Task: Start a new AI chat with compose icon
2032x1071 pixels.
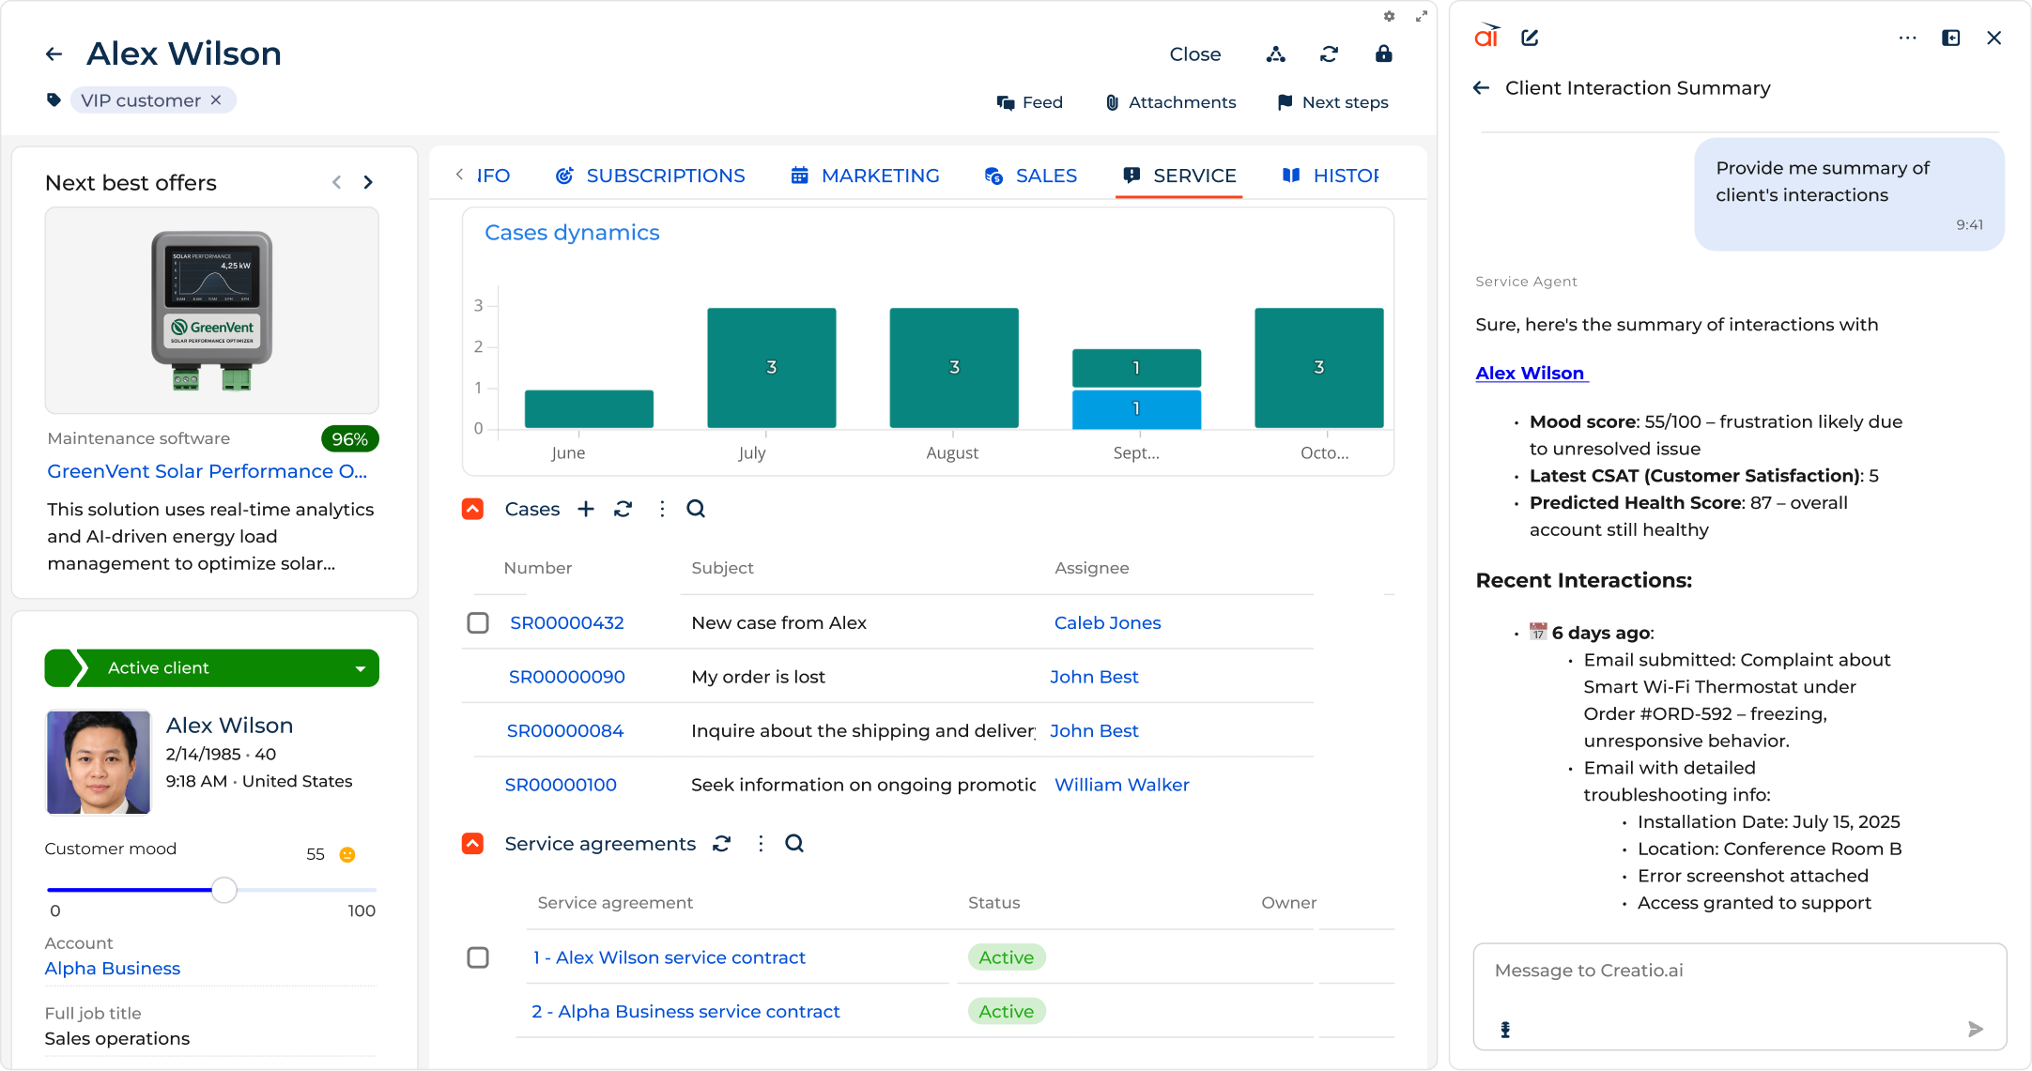Action: coord(1531,37)
